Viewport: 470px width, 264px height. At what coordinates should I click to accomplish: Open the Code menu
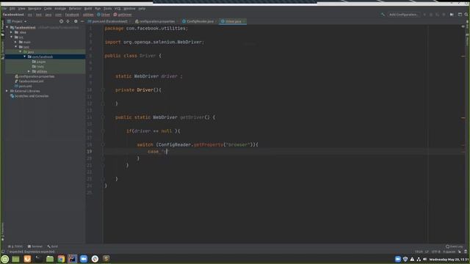[x=48, y=8]
